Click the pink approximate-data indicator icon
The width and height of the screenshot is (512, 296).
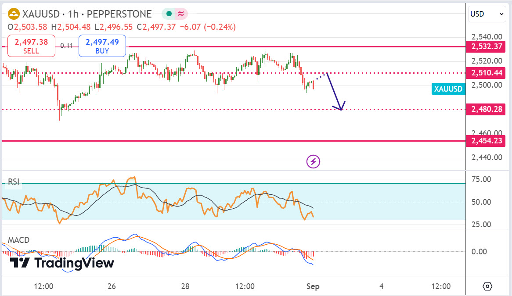180,14
